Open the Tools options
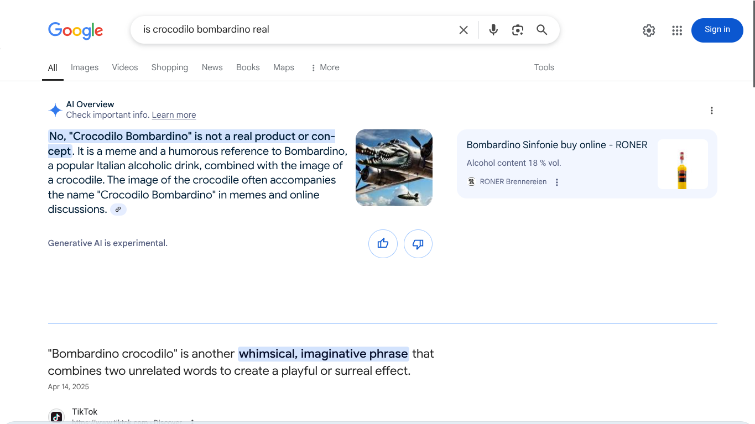Image resolution: width=755 pixels, height=424 pixels. coord(544,67)
